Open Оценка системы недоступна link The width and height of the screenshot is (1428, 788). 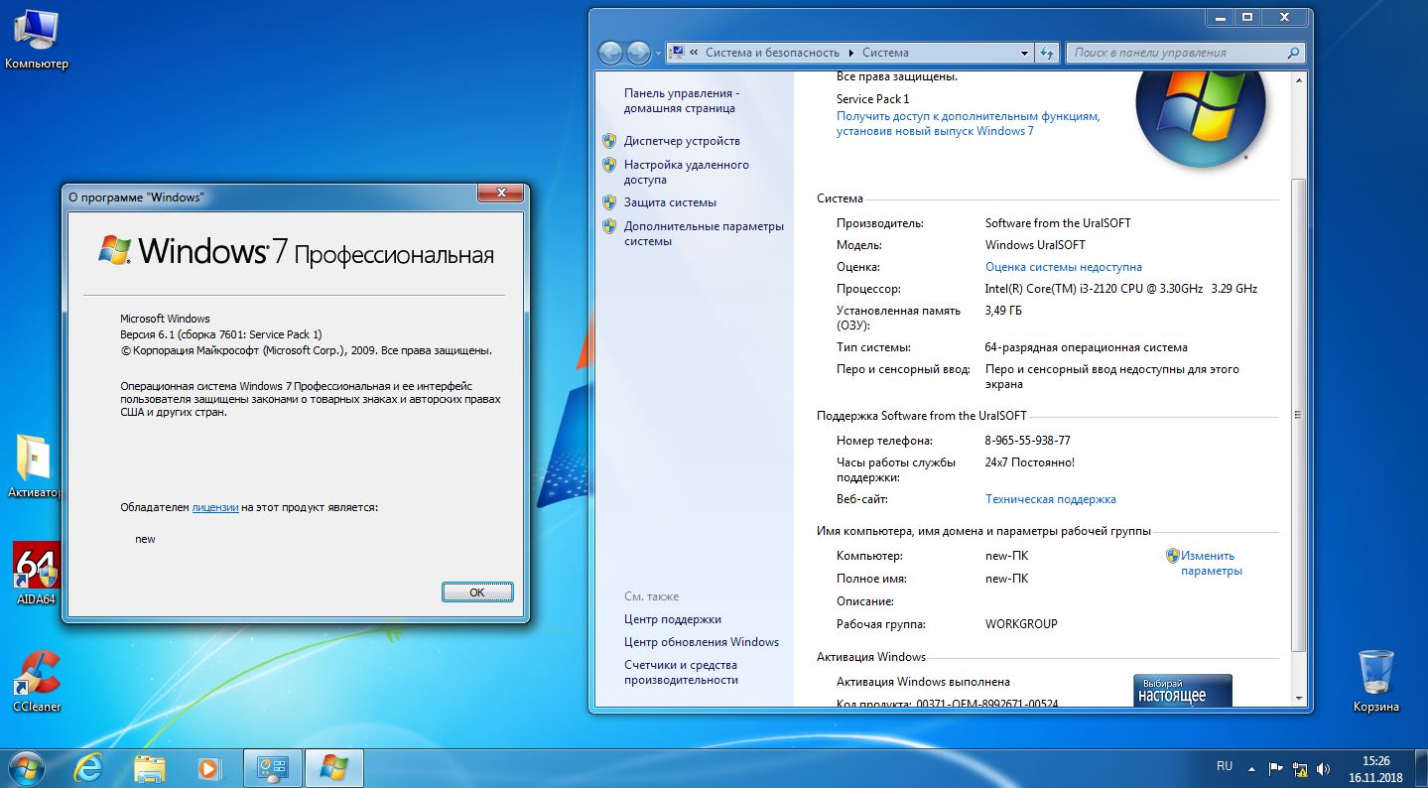[x=1064, y=267]
